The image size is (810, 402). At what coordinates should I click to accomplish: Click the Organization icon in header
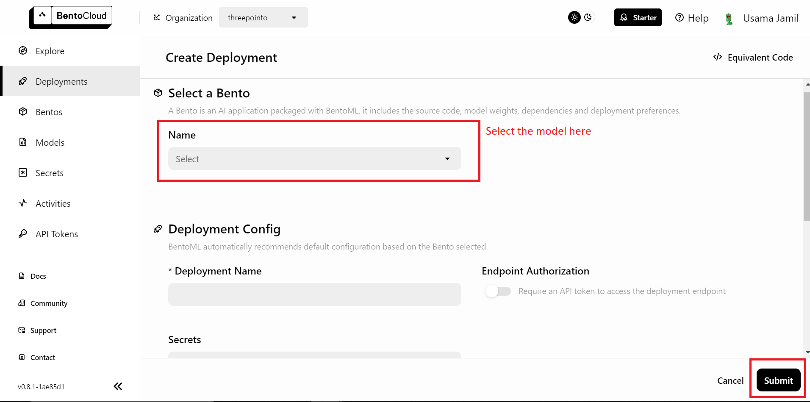click(x=157, y=17)
